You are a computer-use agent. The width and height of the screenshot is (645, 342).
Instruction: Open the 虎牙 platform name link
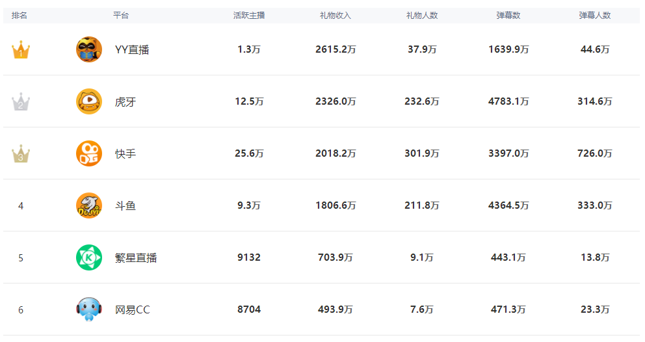coord(125,101)
